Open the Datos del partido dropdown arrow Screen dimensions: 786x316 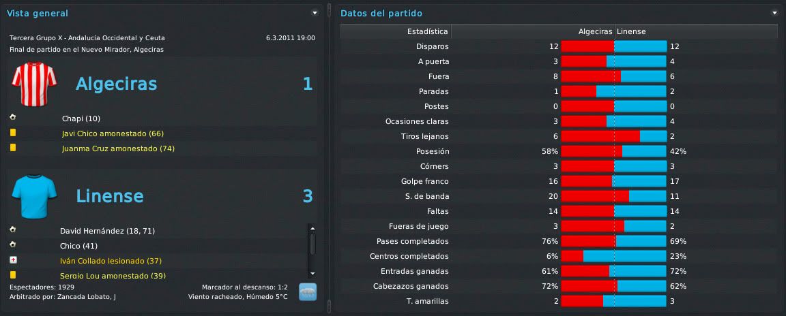pyautogui.click(x=774, y=13)
